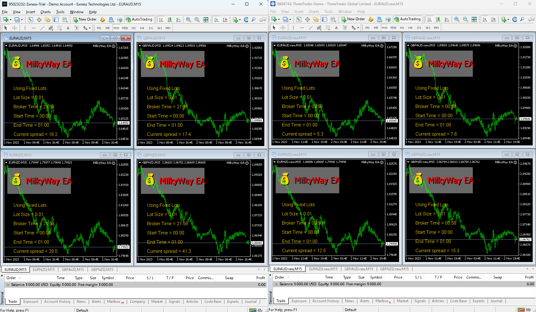Enable candlestick chart mode in Exness toolbar
Screen dimensions: 536x312
pyautogui.click(x=170, y=20)
